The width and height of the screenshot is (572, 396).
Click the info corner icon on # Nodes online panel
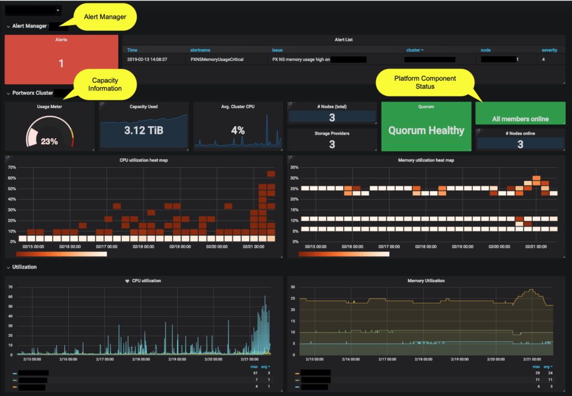pyautogui.click(x=478, y=131)
